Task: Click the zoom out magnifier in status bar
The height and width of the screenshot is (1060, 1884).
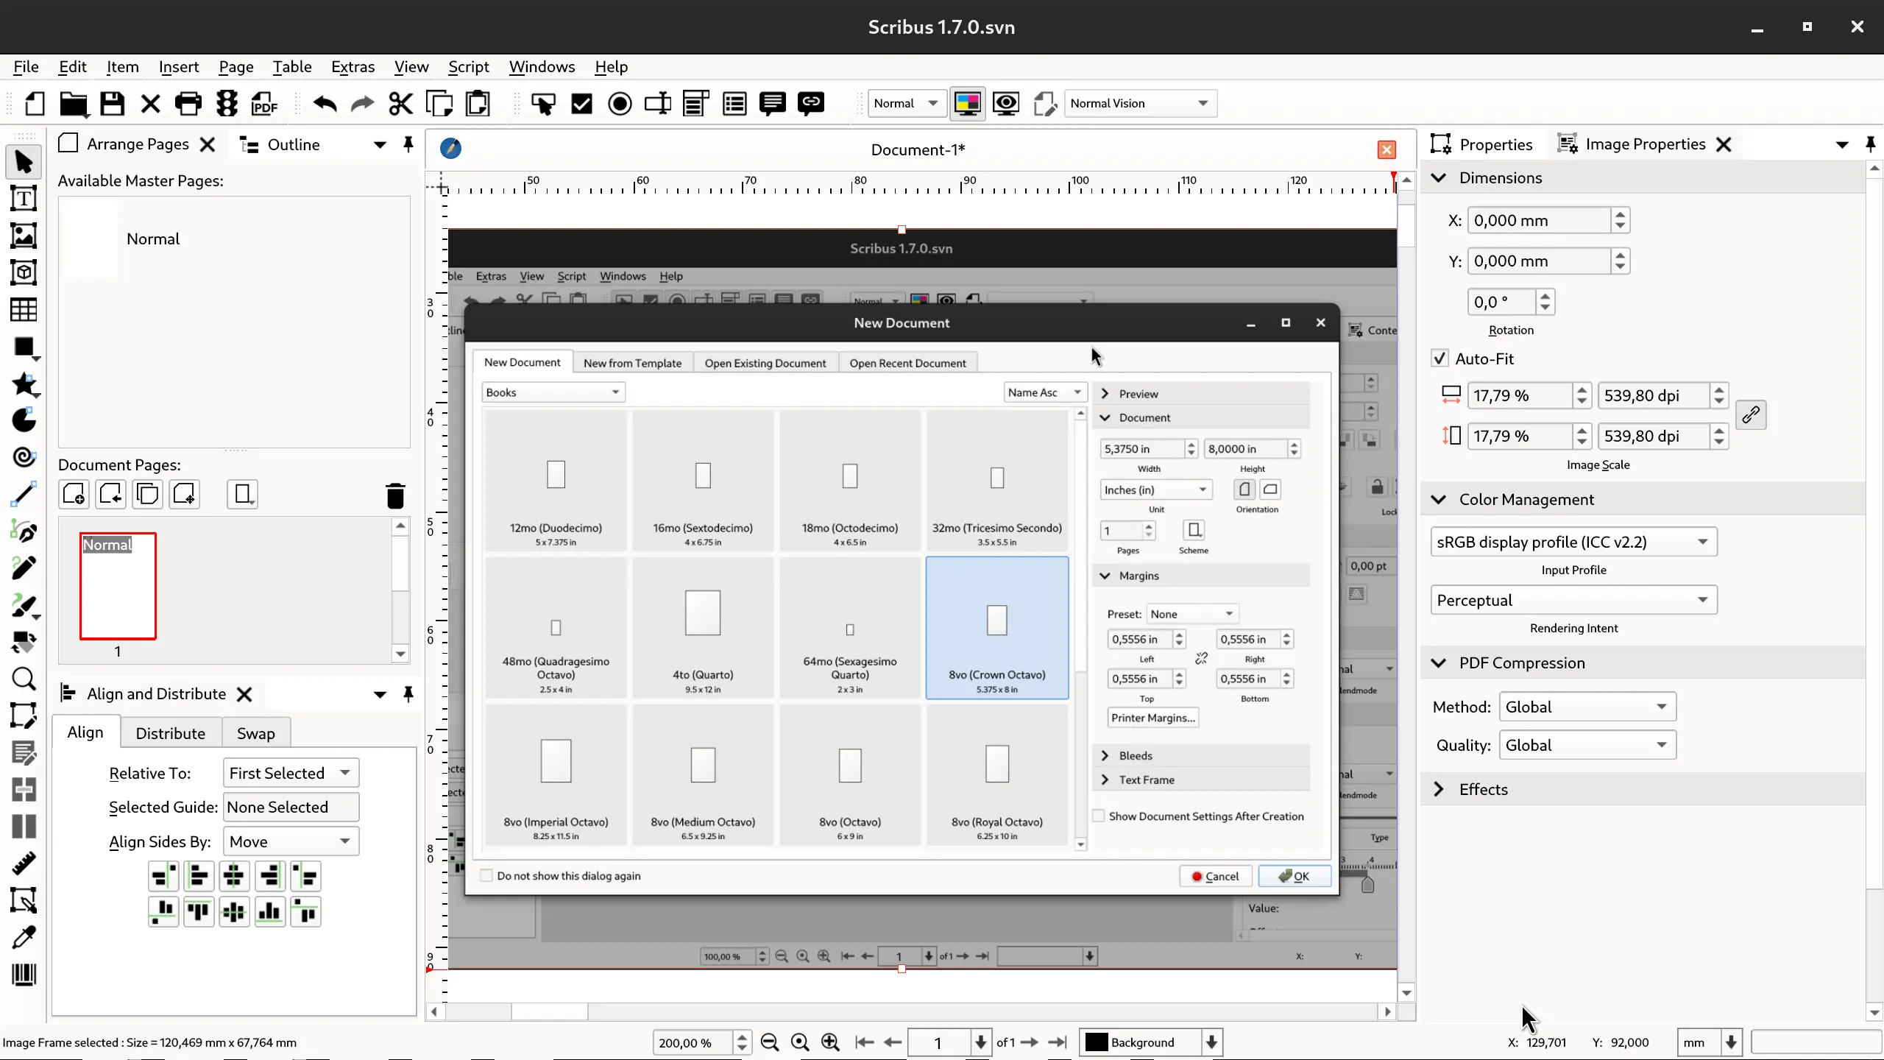Action: pos(770,1042)
